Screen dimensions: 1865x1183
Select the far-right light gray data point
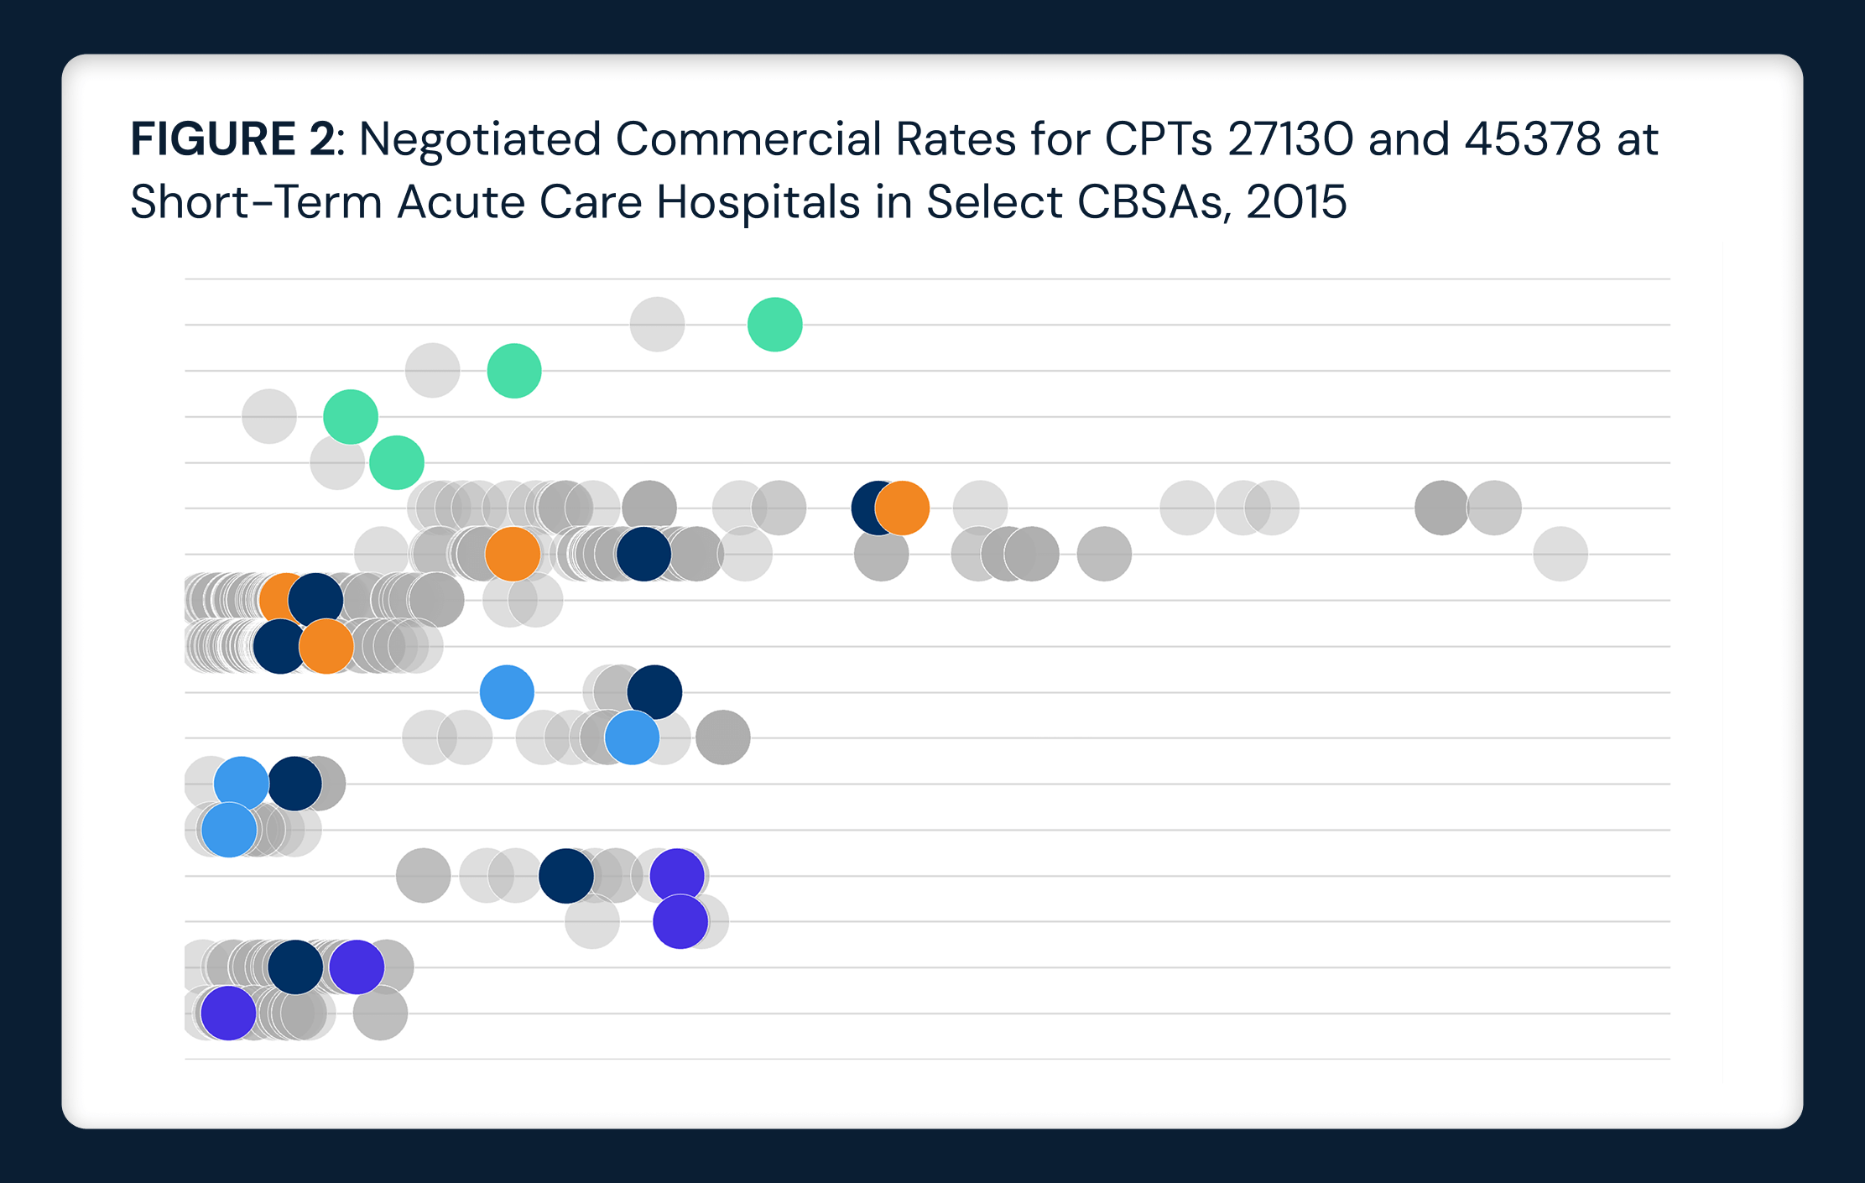(x=1560, y=554)
